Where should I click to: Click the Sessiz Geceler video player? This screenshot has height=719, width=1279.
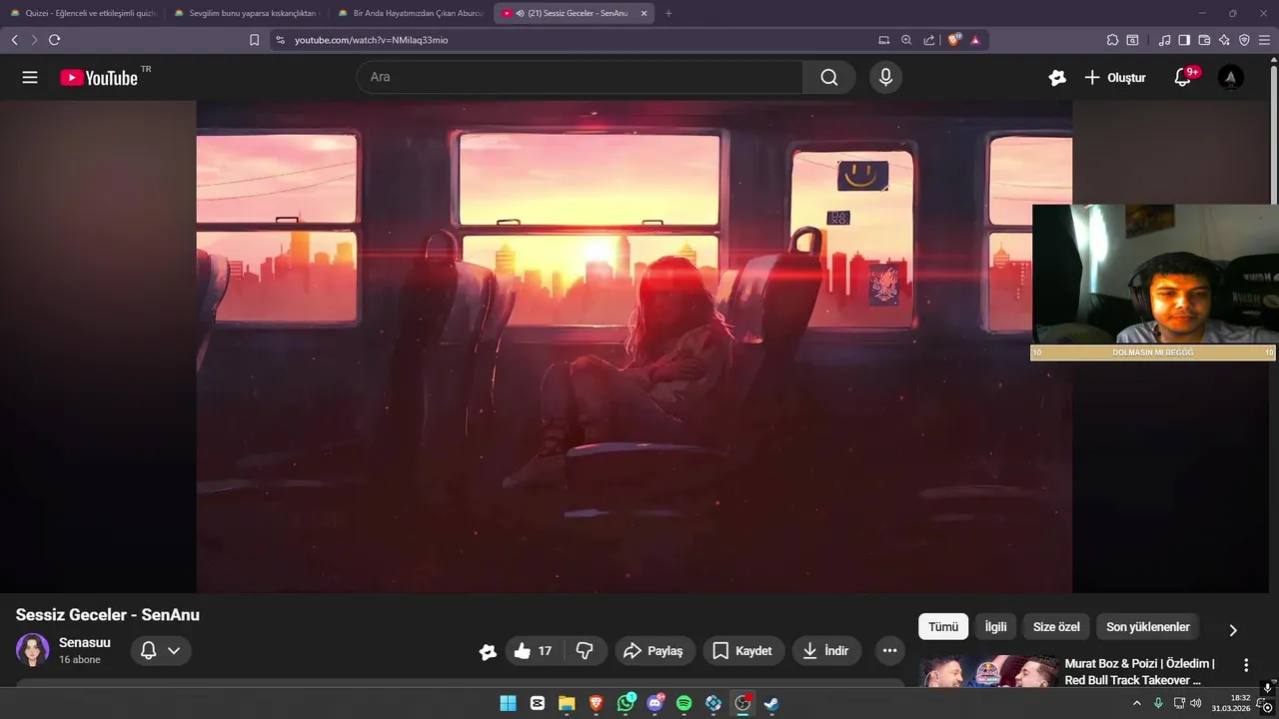coord(635,347)
